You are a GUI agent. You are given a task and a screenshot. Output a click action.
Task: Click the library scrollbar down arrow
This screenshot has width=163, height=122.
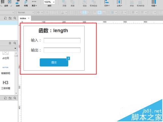tap(16, 93)
